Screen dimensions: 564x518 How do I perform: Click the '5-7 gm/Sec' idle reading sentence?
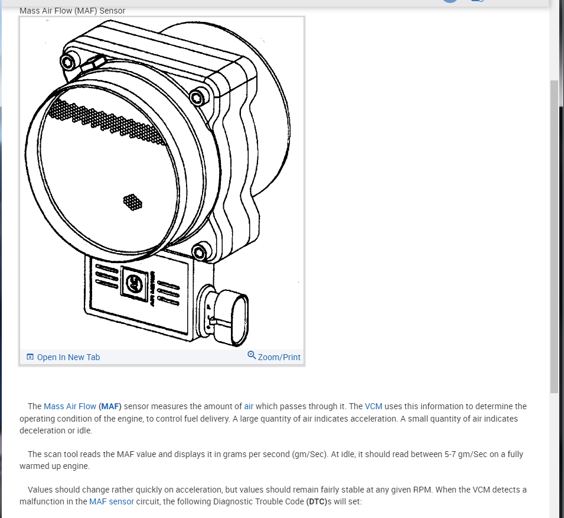(x=271, y=460)
